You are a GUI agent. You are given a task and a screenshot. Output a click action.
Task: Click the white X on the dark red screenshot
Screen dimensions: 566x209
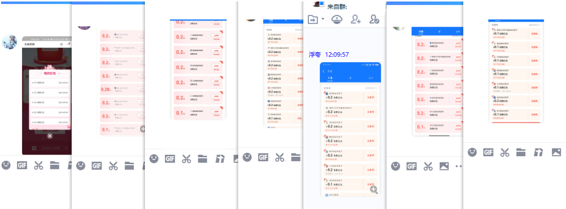click(49, 136)
